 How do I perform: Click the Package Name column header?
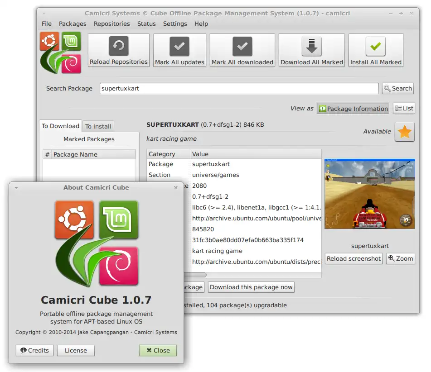click(93, 155)
